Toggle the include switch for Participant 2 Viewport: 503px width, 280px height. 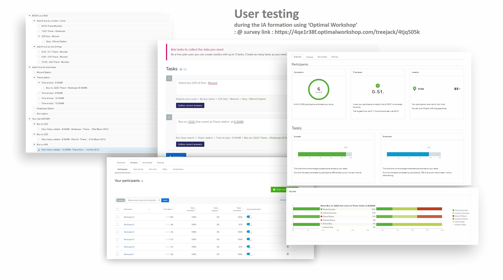(x=249, y=217)
